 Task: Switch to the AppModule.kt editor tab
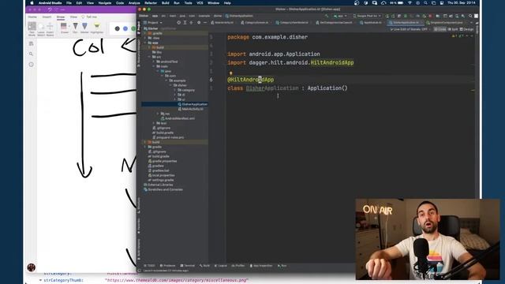click(371, 23)
